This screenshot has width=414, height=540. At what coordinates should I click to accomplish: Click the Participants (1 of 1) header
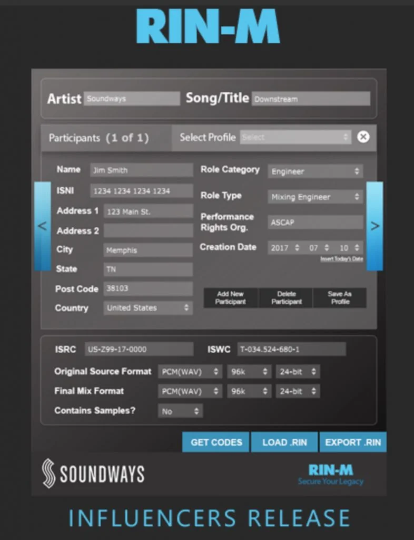(98, 138)
